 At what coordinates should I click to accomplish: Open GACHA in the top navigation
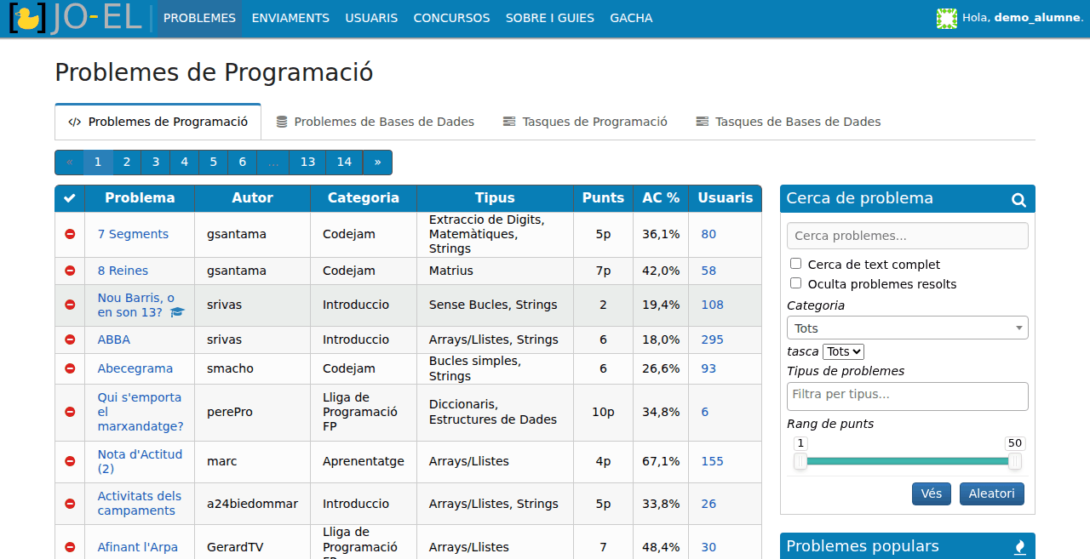coord(631,18)
